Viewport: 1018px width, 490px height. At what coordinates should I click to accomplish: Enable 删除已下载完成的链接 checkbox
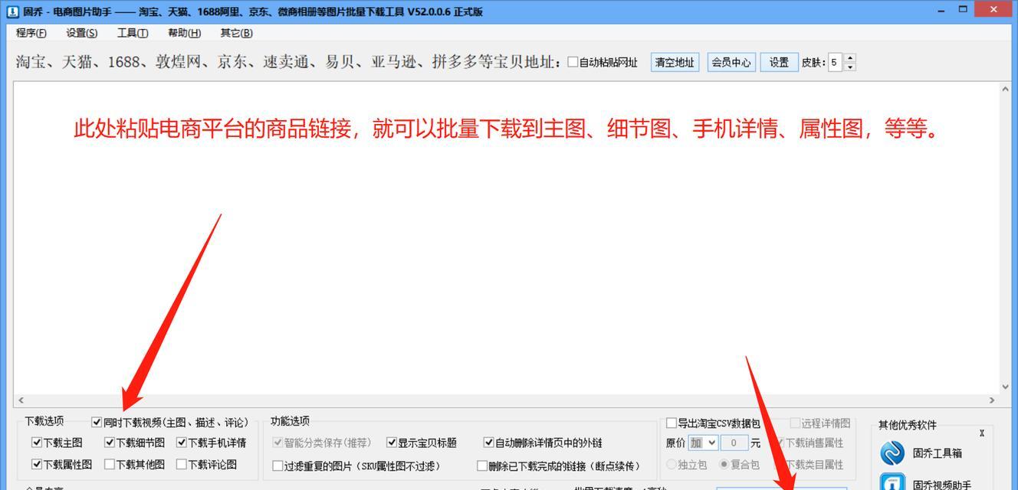pos(482,465)
